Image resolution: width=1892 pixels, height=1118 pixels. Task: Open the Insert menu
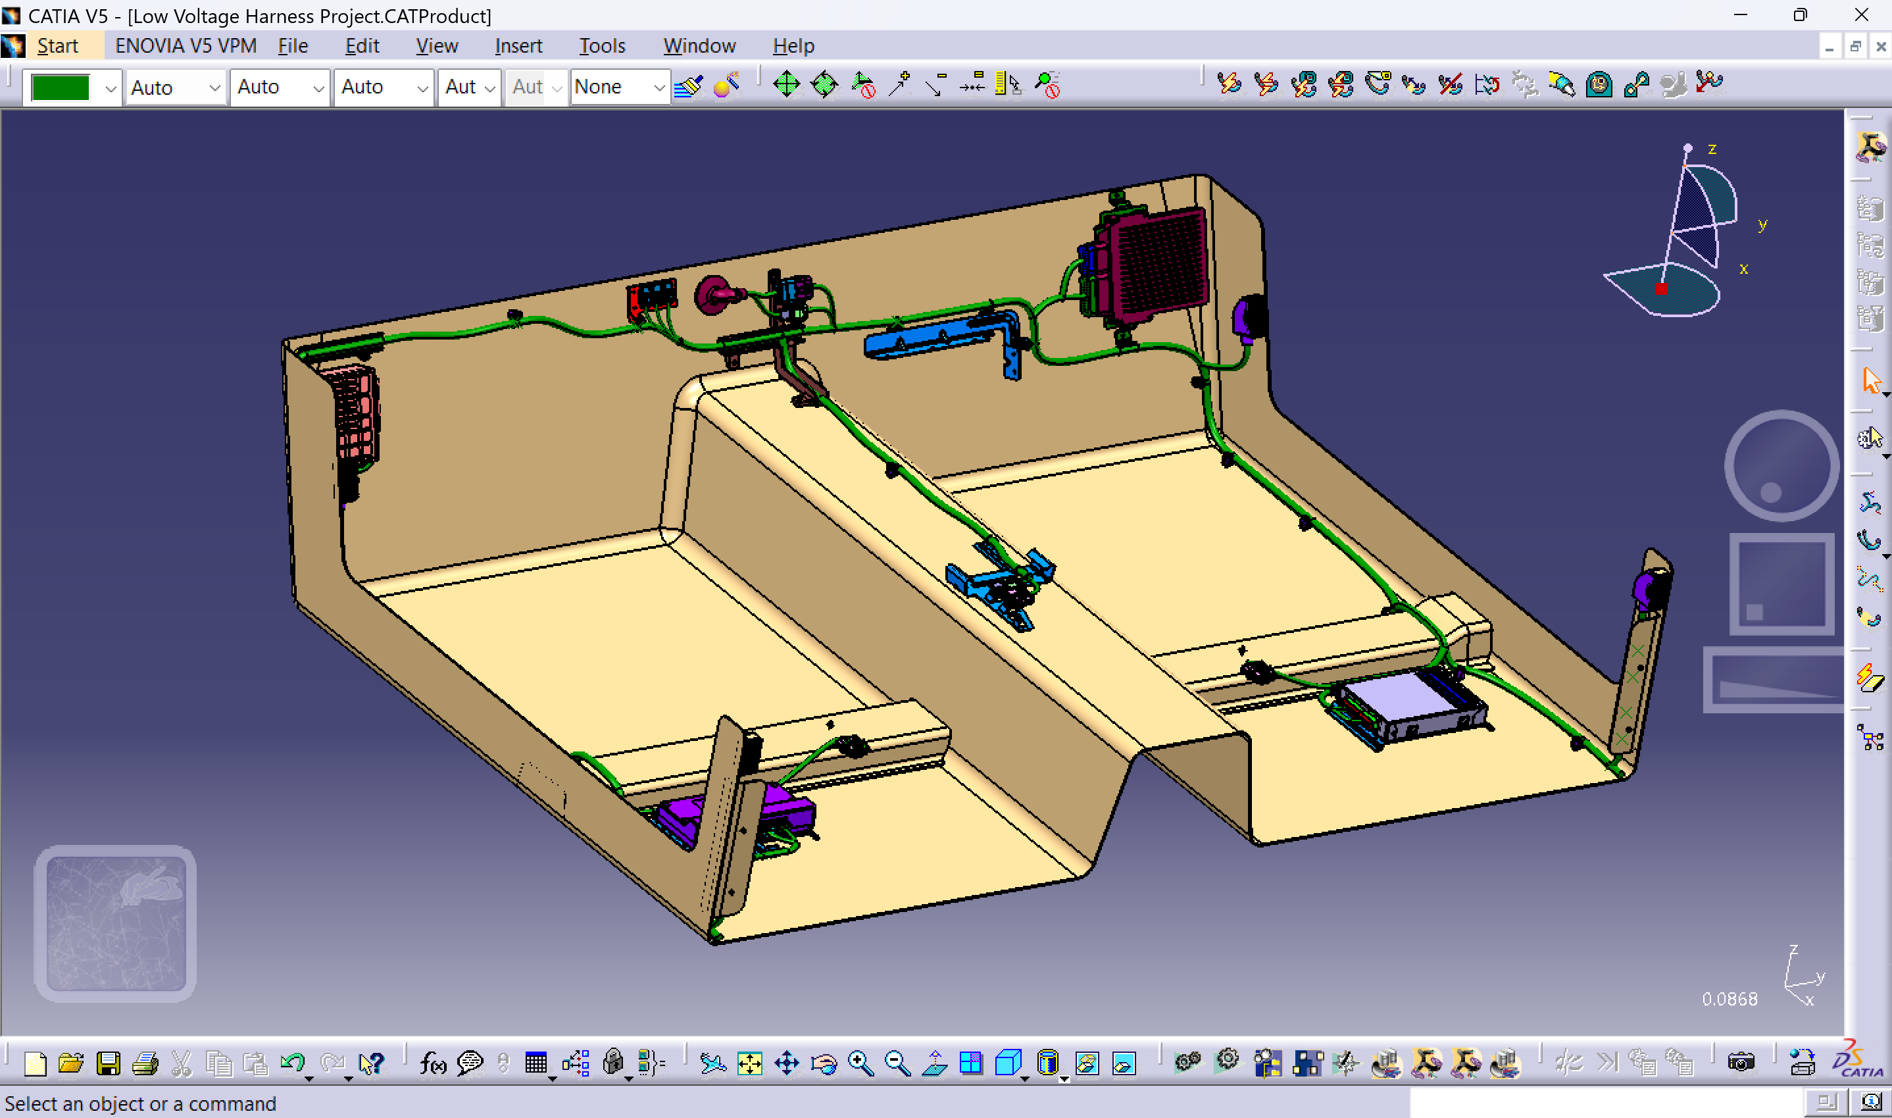(518, 46)
